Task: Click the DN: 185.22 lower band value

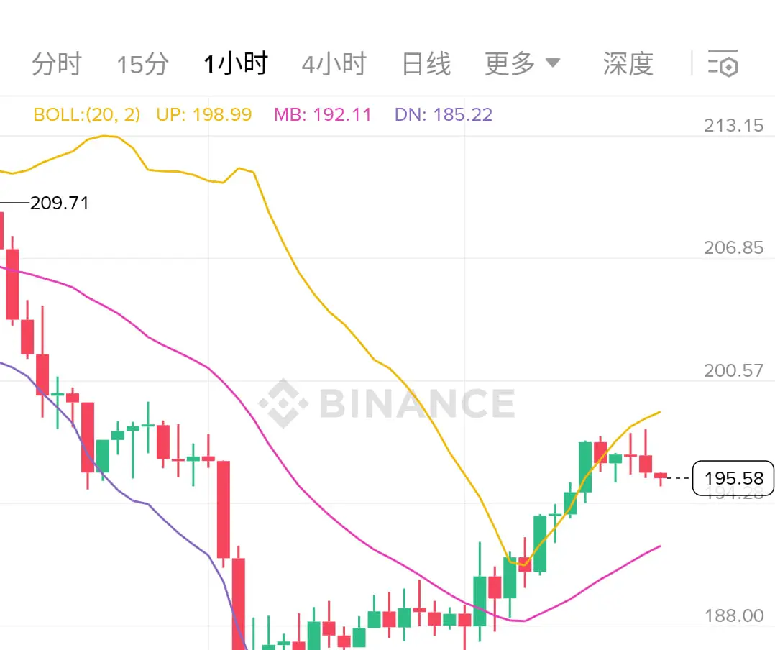Action: point(444,114)
